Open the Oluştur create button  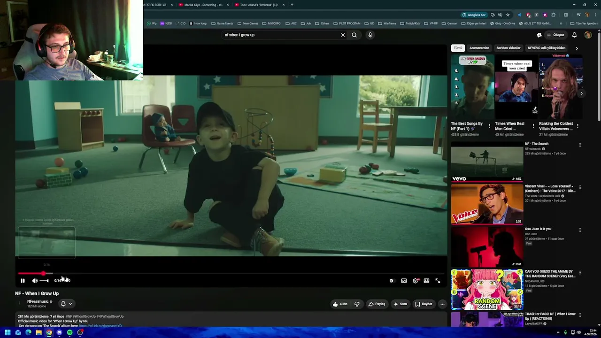click(555, 35)
